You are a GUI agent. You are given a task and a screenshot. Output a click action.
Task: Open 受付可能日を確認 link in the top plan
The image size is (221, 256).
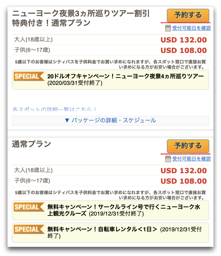click(191, 28)
